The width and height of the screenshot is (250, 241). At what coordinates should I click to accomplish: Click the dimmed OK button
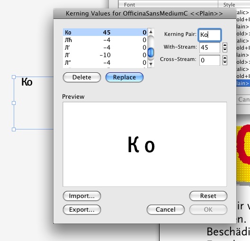click(x=208, y=209)
